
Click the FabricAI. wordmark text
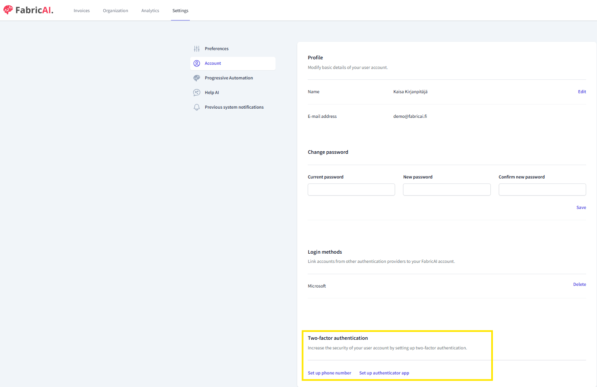34,10
